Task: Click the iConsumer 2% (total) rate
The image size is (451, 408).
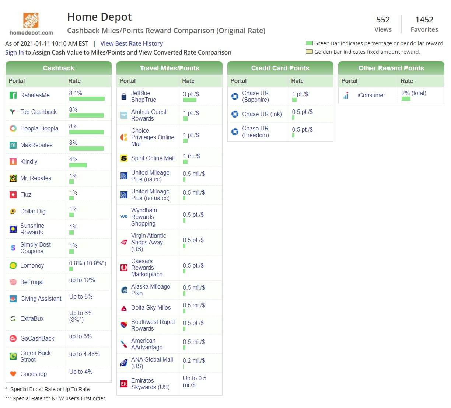Action: (414, 93)
